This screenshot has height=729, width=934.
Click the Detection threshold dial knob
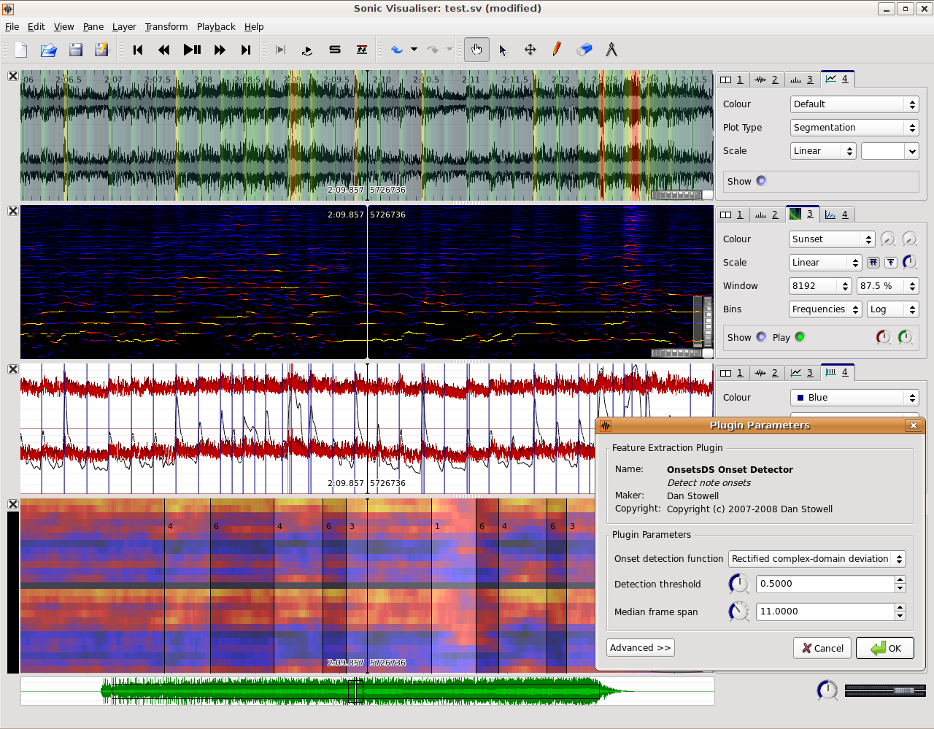tap(738, 584)
